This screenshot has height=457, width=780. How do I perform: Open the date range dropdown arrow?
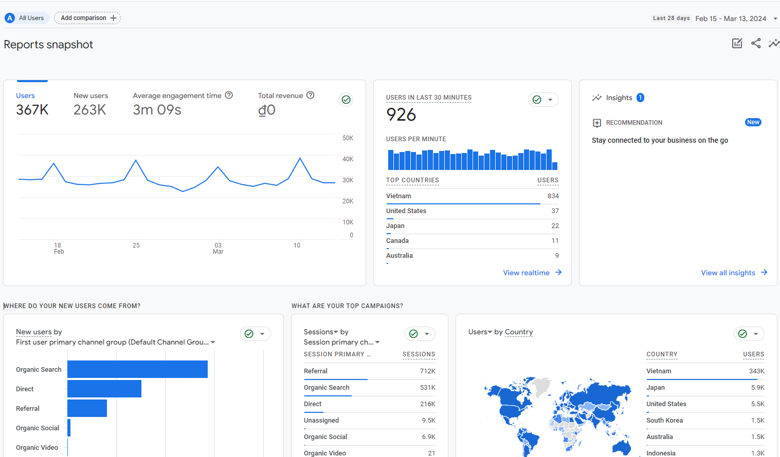click(x=775, y=18)
